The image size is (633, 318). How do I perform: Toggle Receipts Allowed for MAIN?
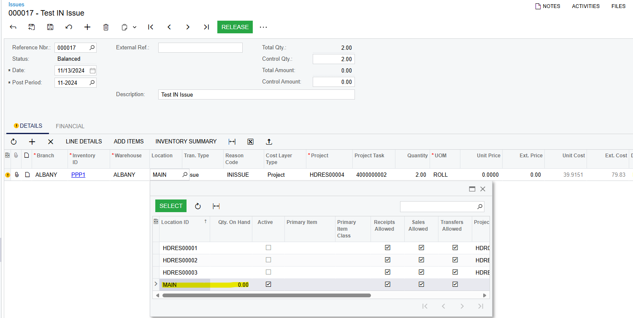point(387,284)
